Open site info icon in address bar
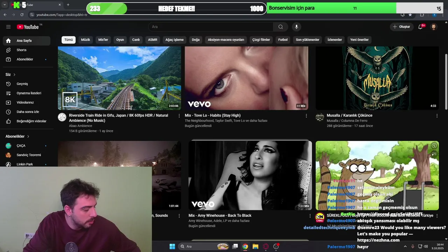 [x=32, y=15]
